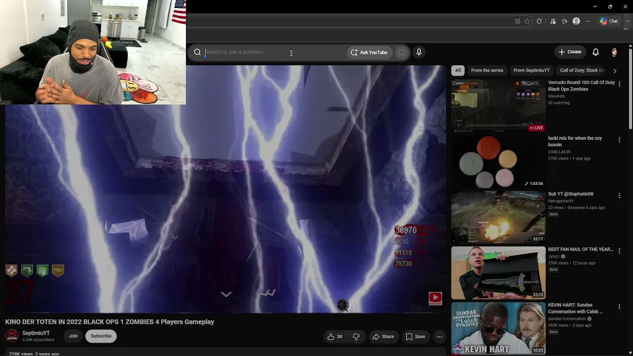
Task: Open the YouTube account avatar menu
Action: [614, 52]
